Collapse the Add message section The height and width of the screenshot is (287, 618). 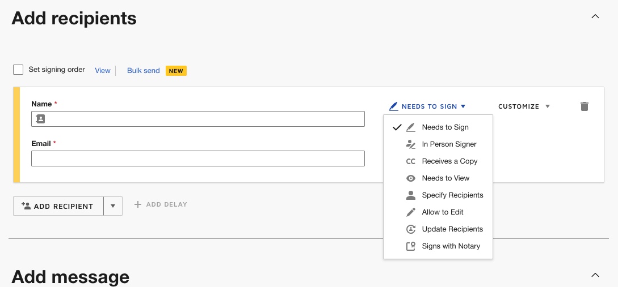pos(595,275)
